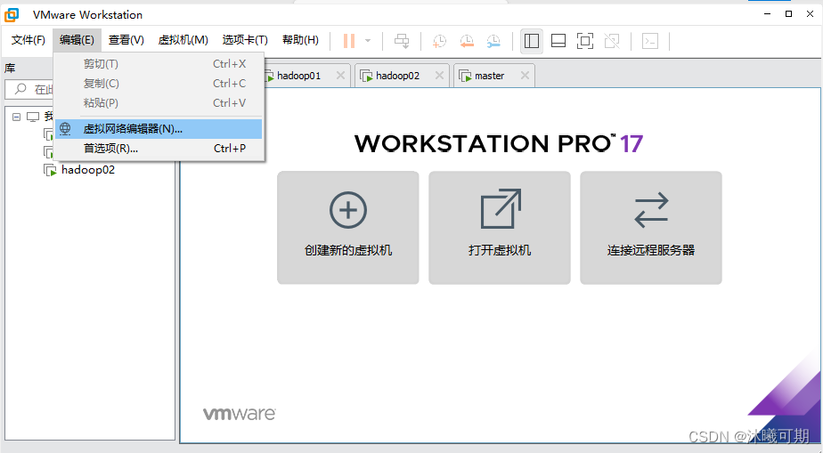Maximize the VMware Workstation window

(788, 14)
